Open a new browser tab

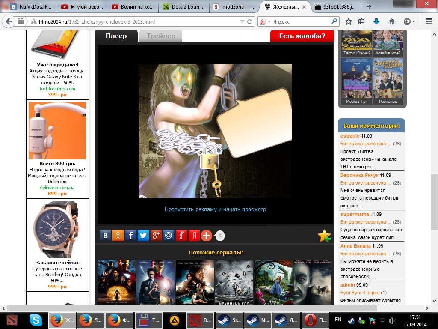[x=369, y=7]
